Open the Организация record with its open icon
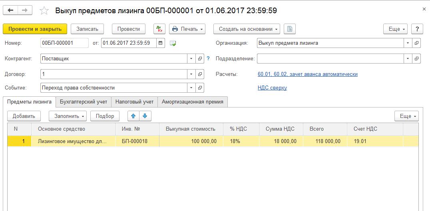The width and height of the screenshot is (430, 211). tap(416, 43)
